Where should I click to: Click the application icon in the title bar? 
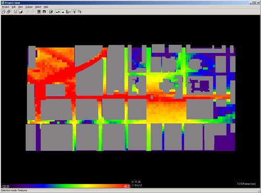click(3, 3)
